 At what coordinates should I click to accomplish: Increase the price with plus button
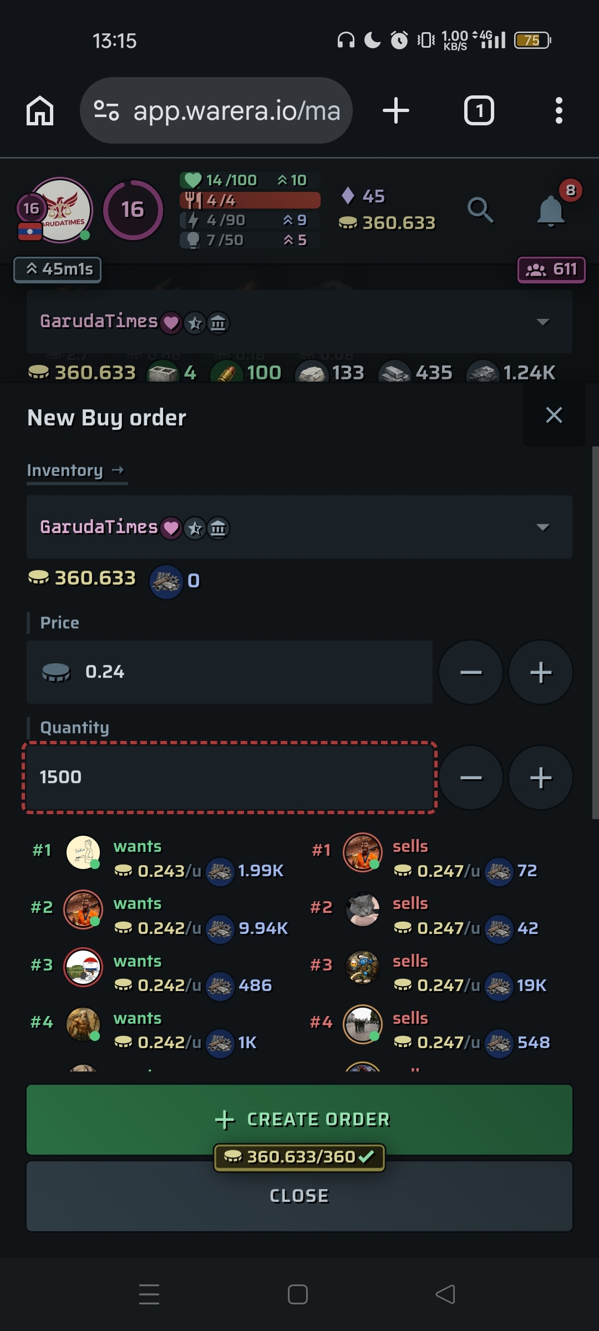click(x=540, y=672)
